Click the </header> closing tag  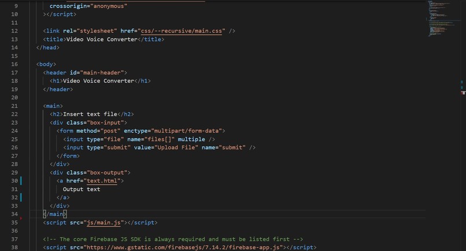pos(58,89)
